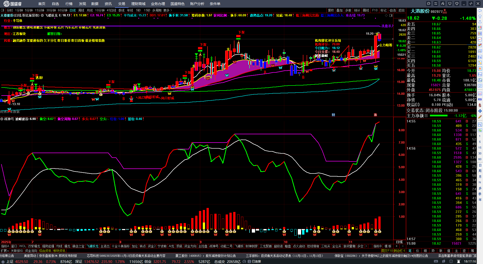
Task: Open the chat message icon in title bar
Action: pos(429,4)
